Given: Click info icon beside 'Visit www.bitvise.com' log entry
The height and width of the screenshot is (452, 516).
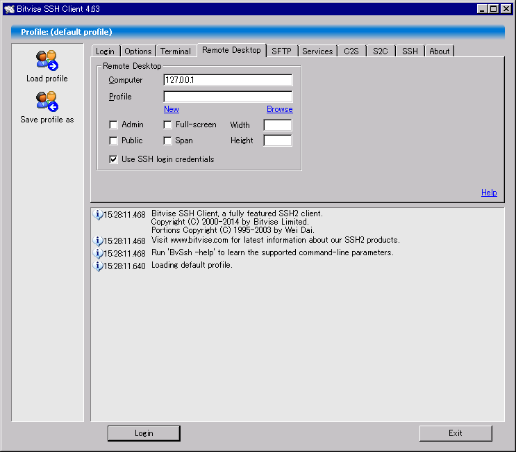Looking at the screenshot, I should (x=98, y=241).
